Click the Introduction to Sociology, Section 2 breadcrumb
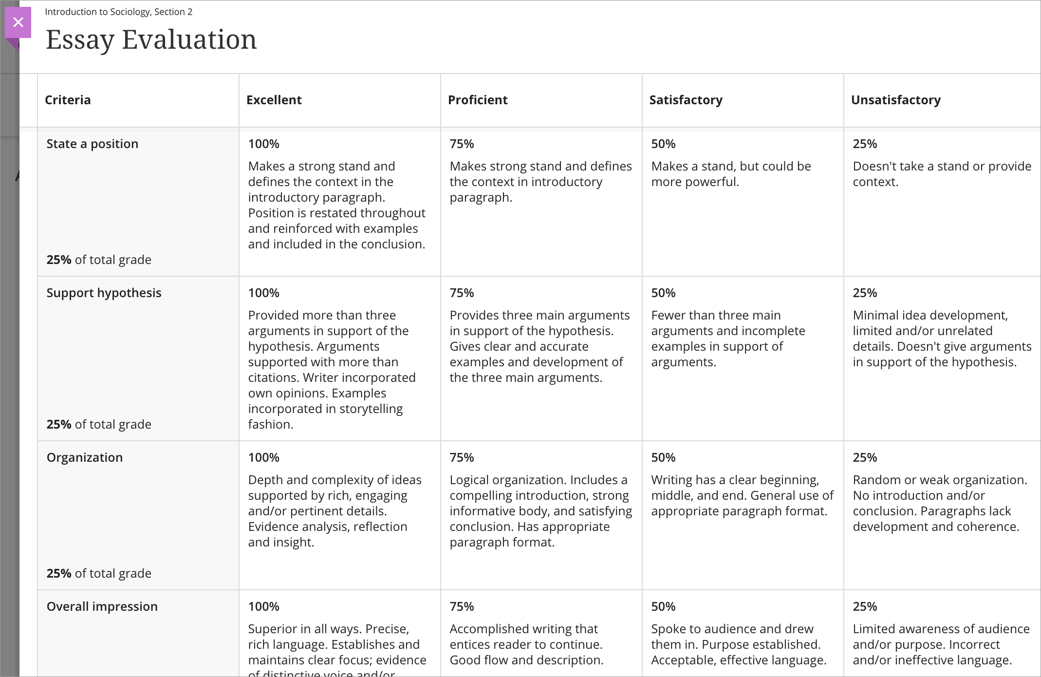Image resolution: width=1041 pixels, height=677 pixels. point(118,12)
